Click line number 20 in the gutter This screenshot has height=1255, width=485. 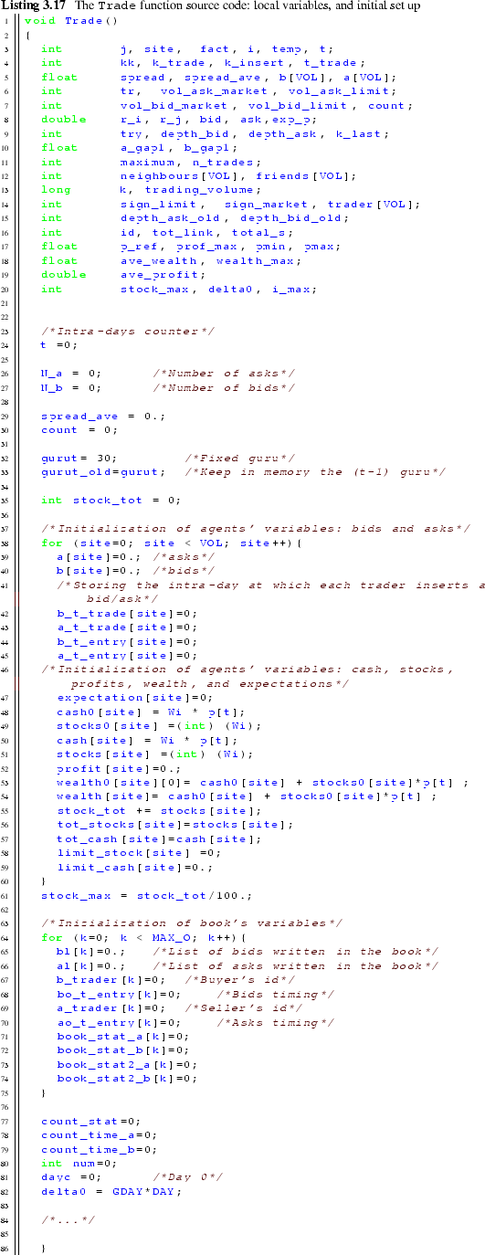6,289
